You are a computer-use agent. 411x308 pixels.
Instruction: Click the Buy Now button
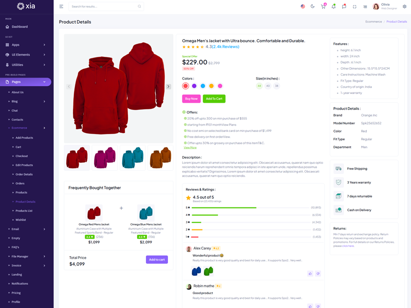point(191,99)
